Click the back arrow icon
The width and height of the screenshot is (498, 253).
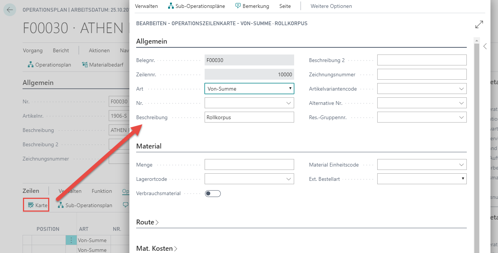(10, 10)
